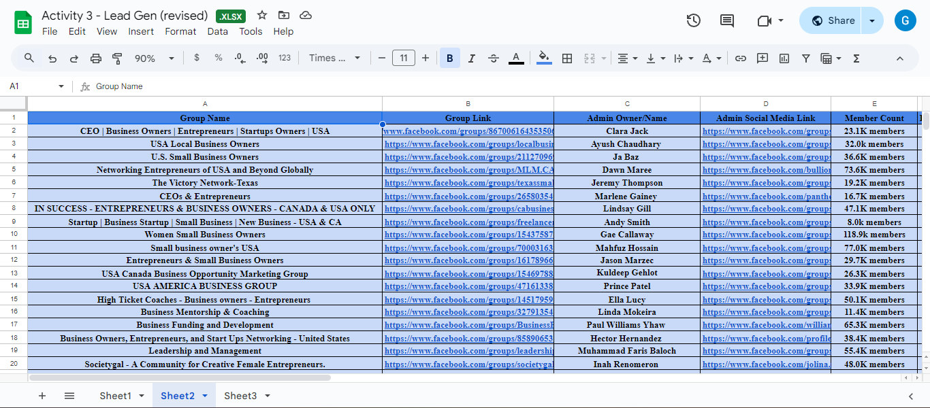Open the Name box dropdown arrow
The width and height of the screenshot is (930, 408).
pyautogui.click(x=61, y=86)
